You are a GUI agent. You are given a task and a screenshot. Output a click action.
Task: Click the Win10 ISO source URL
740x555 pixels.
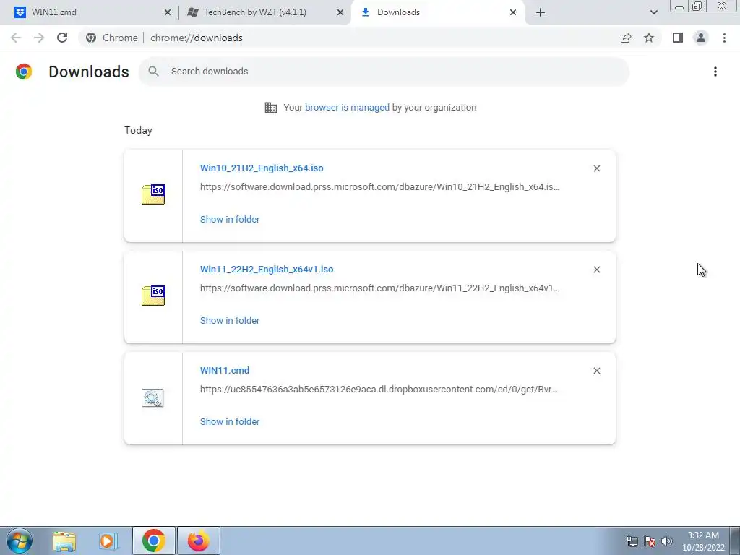[380, 187]
